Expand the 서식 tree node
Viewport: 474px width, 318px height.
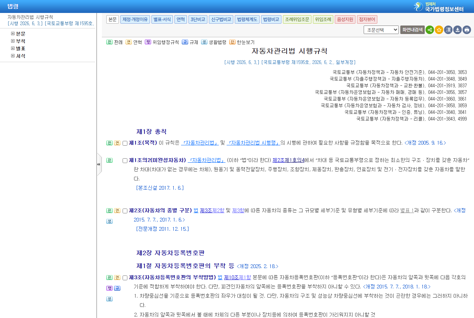tap(13, 56)
